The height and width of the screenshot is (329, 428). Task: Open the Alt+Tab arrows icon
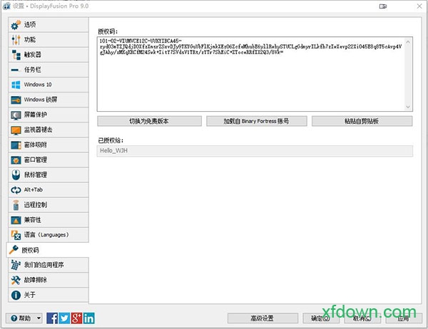click(x=16, y=190)
